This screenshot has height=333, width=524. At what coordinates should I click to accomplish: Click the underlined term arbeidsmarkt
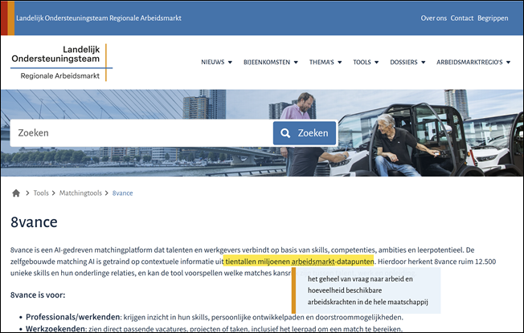[x=313, y=262]
